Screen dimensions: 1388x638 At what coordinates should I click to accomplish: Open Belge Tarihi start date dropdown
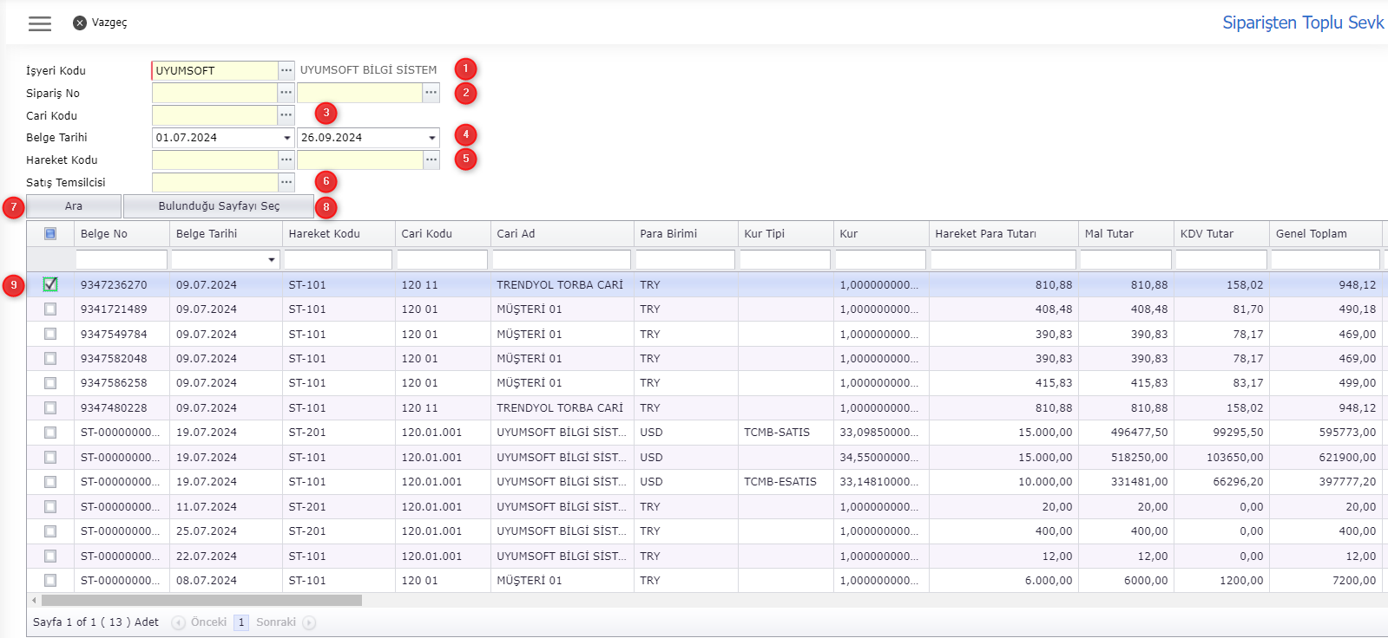pos(287,138)
